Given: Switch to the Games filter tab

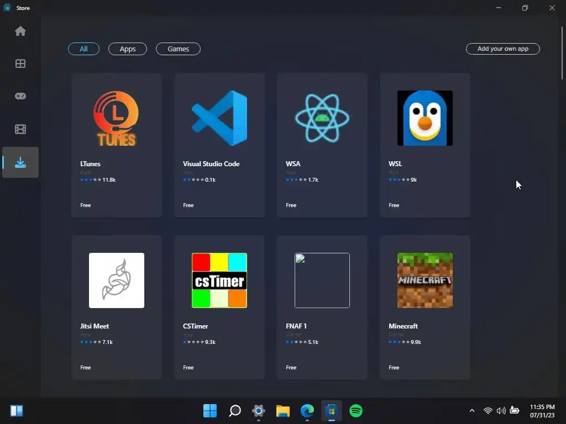Looking at the screenshot, I should coord(178,49).
